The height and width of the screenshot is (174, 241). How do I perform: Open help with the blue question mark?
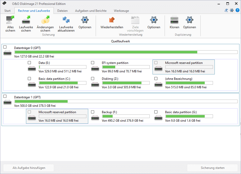click(x=237, y=10)
